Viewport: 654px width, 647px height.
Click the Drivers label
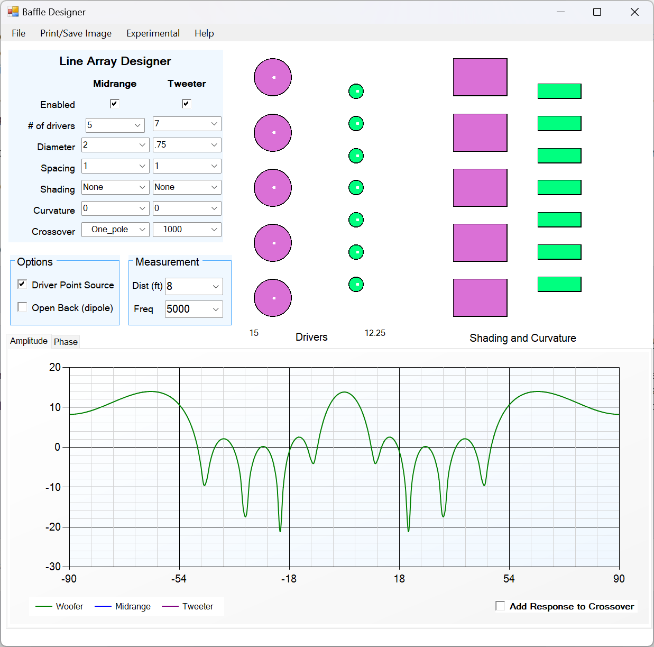coord(311,338)
